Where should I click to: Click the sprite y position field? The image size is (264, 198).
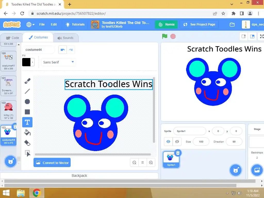[x=236, y=131]
